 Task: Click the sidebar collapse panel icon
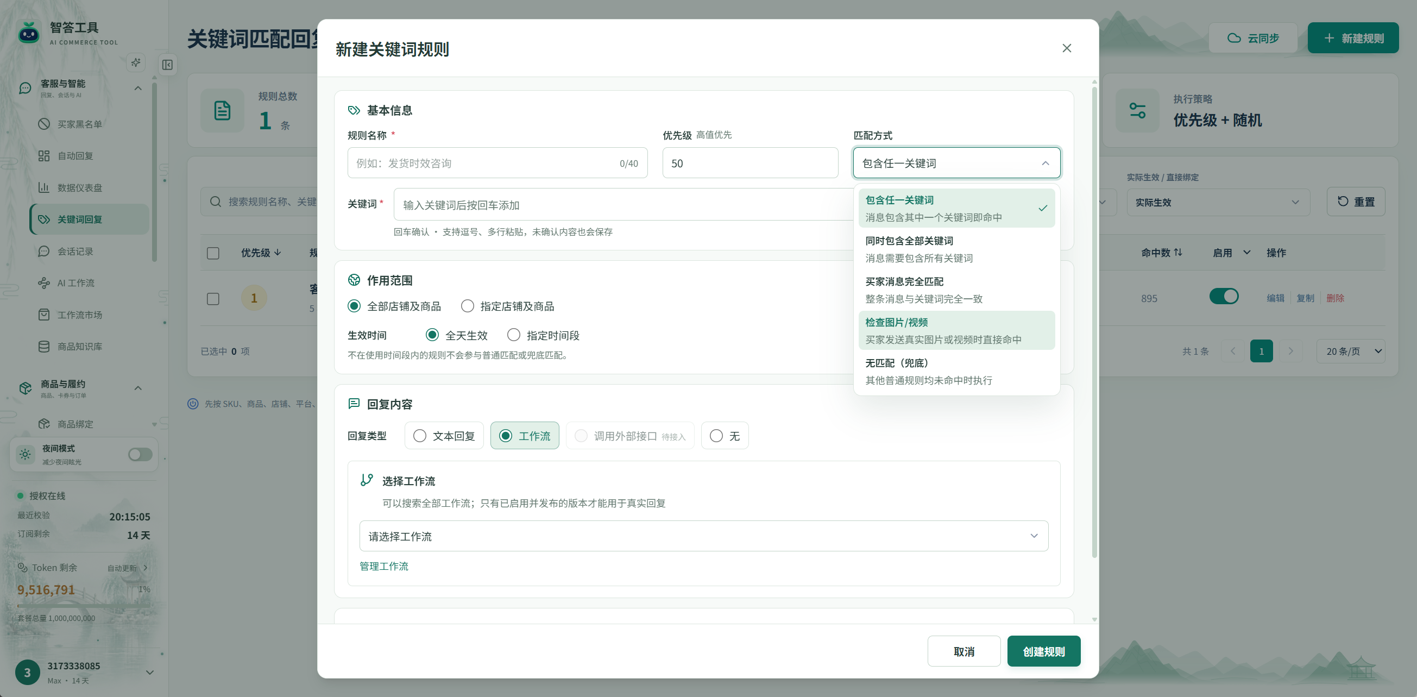pyautogui.click(x=168, y=65)
